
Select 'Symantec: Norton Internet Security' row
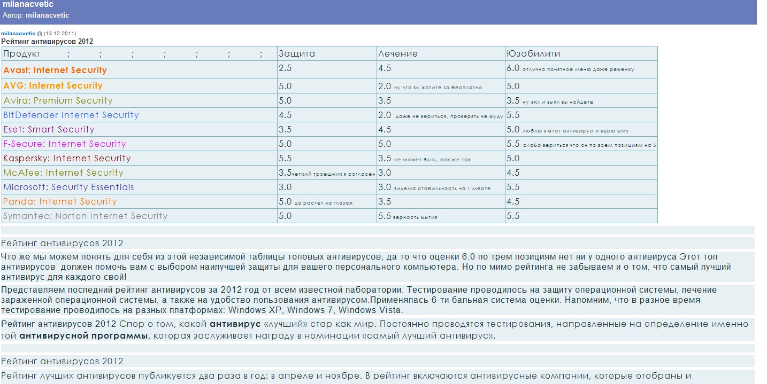(86, 216)
